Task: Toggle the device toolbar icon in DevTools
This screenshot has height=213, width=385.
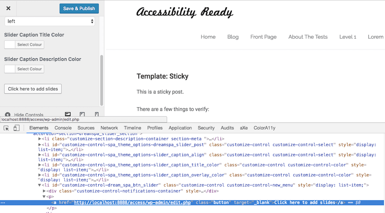Action: (x=16, y=128)
